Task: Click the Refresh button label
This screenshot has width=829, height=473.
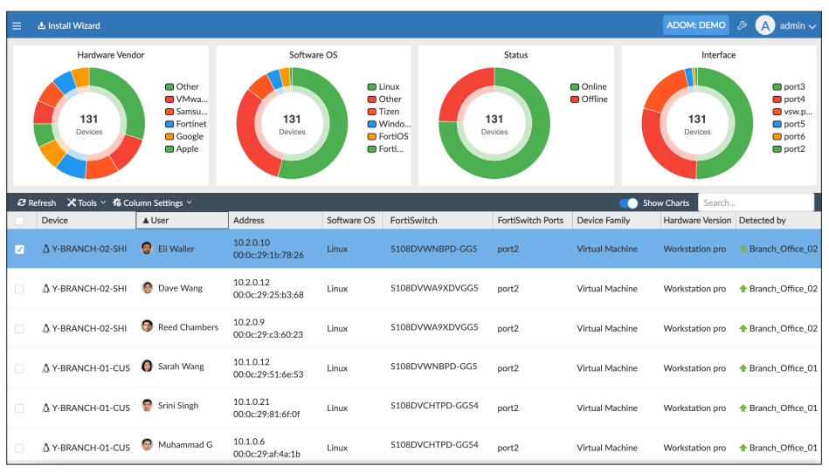Action: point(42,202)
